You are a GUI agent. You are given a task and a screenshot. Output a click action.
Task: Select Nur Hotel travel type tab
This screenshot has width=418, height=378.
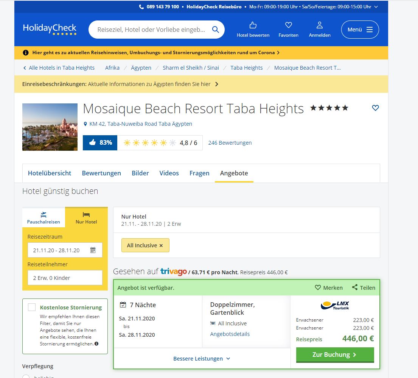click(x=86, y=218)
